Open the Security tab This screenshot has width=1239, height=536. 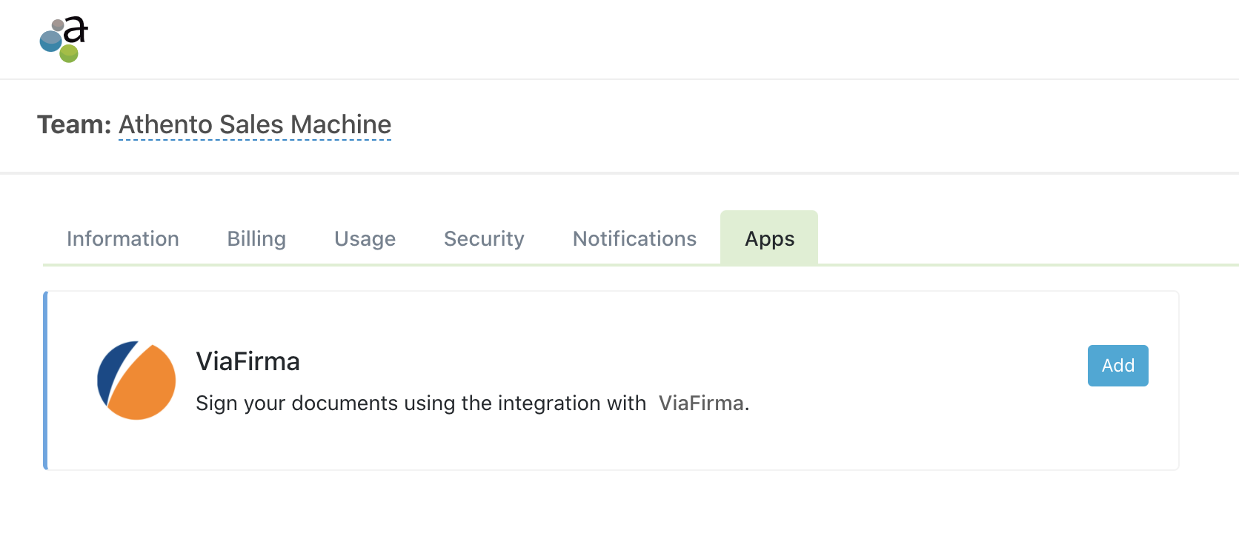coord(484,238)
